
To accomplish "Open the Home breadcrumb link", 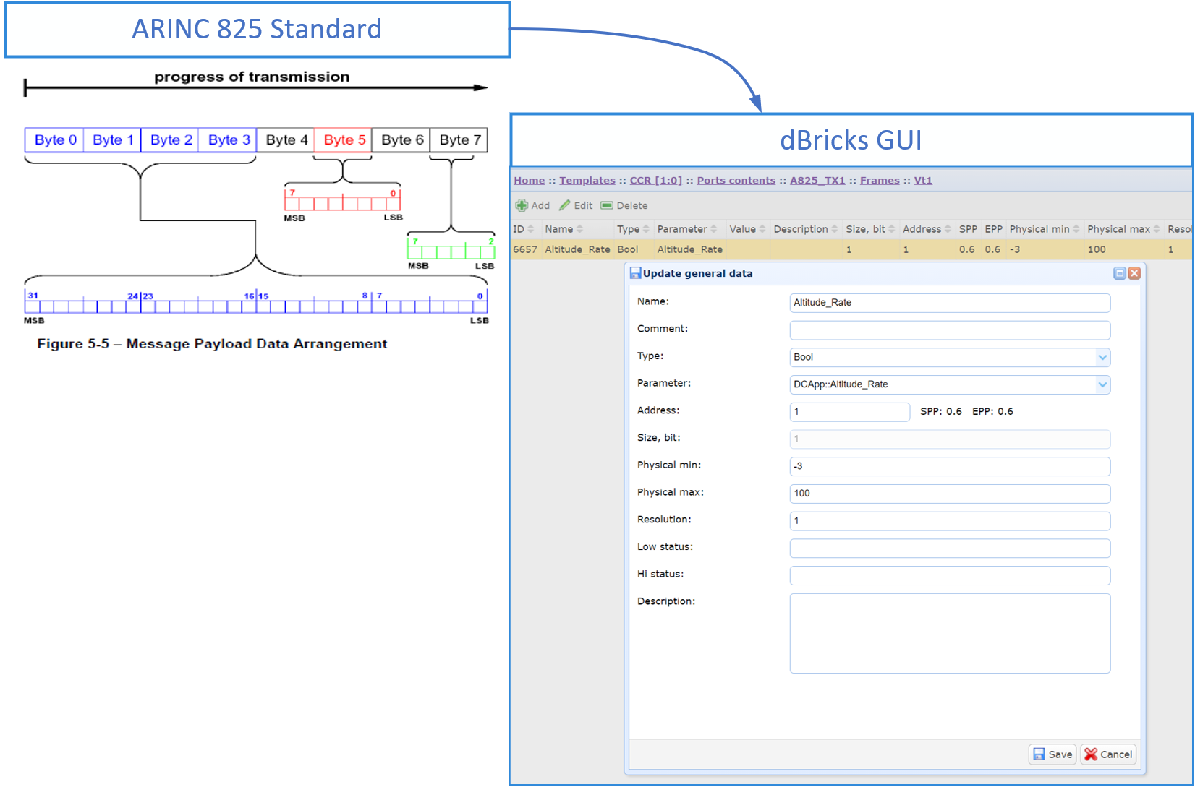I will [530, 181].
